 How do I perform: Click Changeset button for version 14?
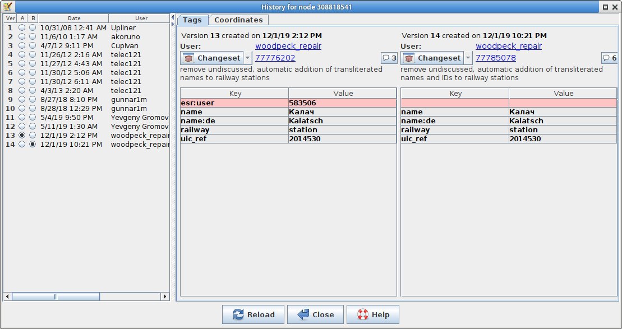tap(432, 58)
